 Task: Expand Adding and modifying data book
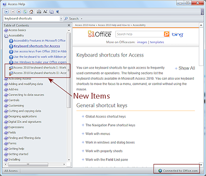23,84
